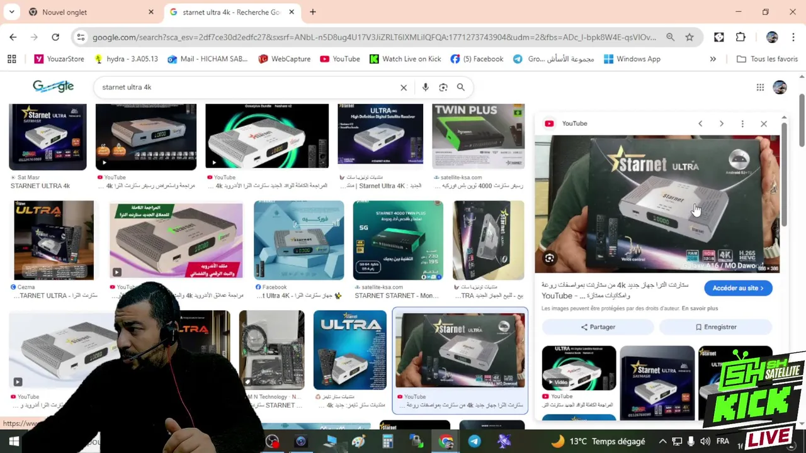Open the WebCapture bookmark

pos(284,59)
